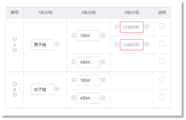This screenshot has height=120, width=186.
Task: Focus the first red-outlined 分组名称 input
Action: click(132, 27)
